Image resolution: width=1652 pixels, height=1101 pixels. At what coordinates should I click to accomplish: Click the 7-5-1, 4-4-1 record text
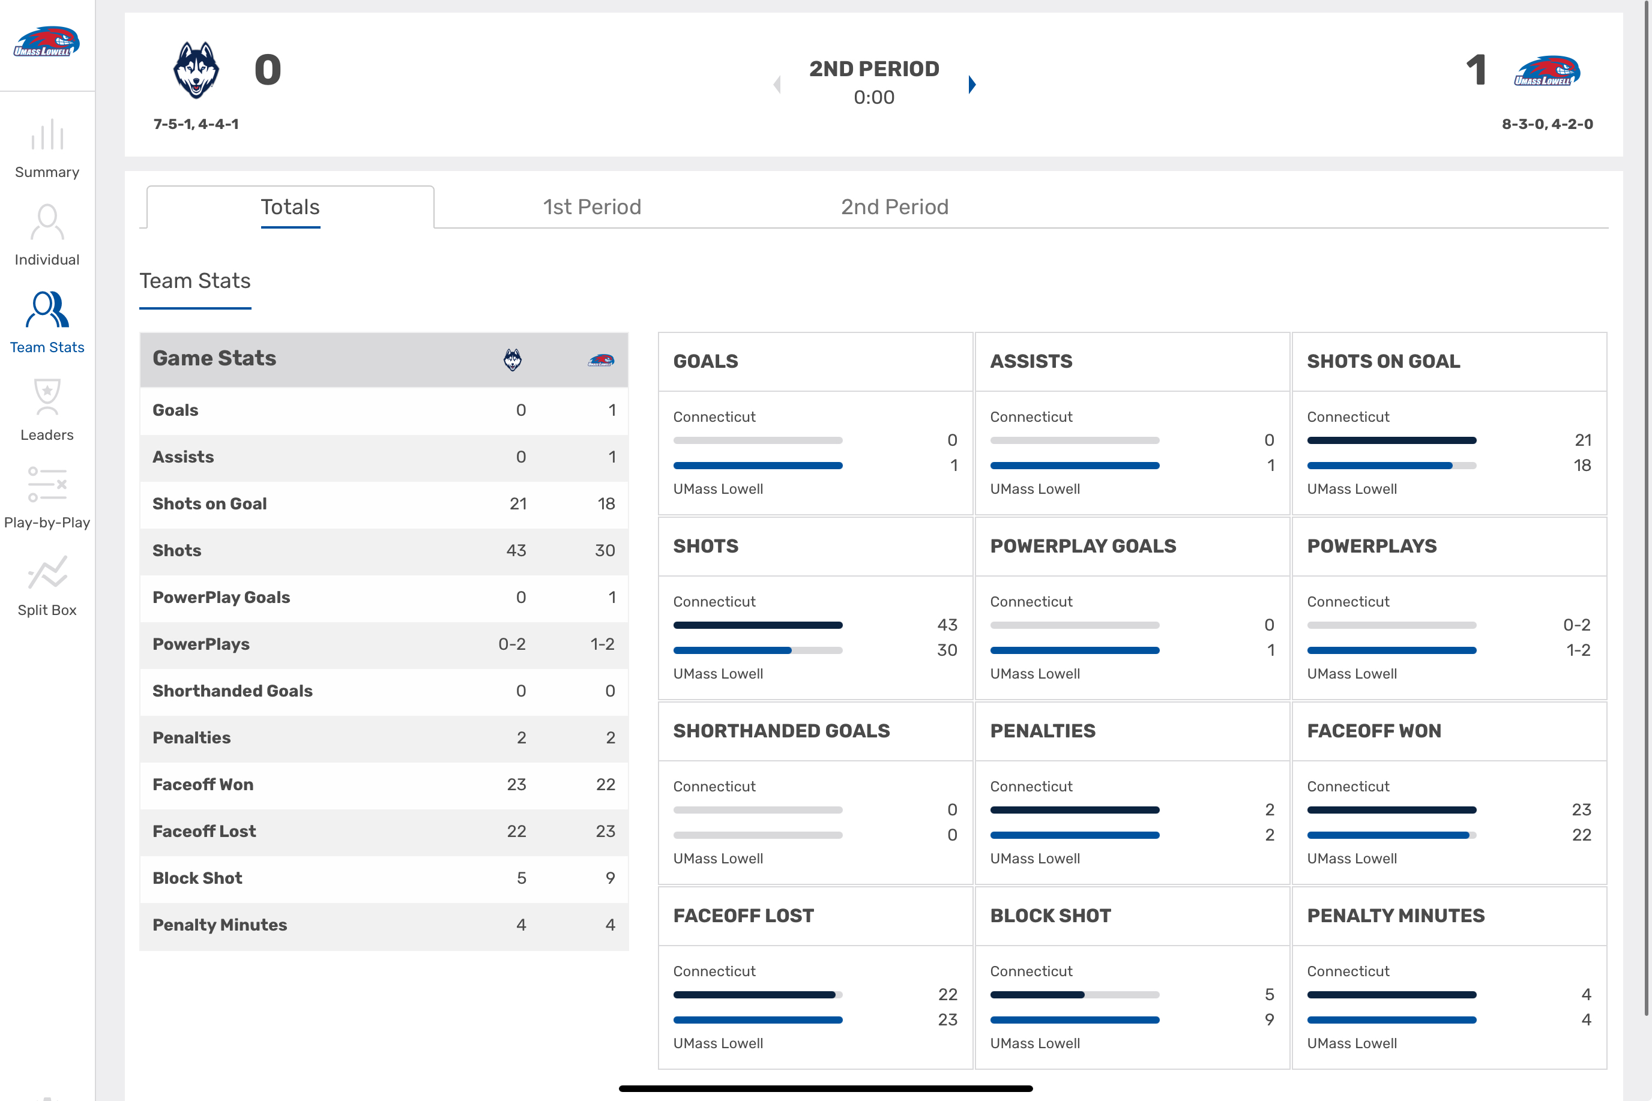click(x=196, y=124)
